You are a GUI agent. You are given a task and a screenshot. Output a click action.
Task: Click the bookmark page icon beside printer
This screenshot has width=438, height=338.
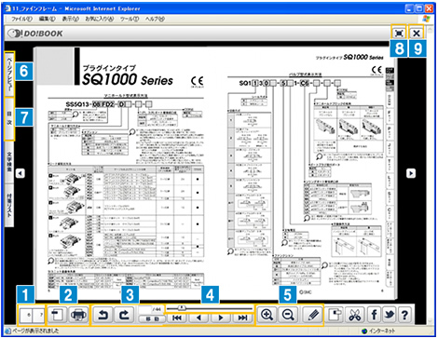coord(57,315)
